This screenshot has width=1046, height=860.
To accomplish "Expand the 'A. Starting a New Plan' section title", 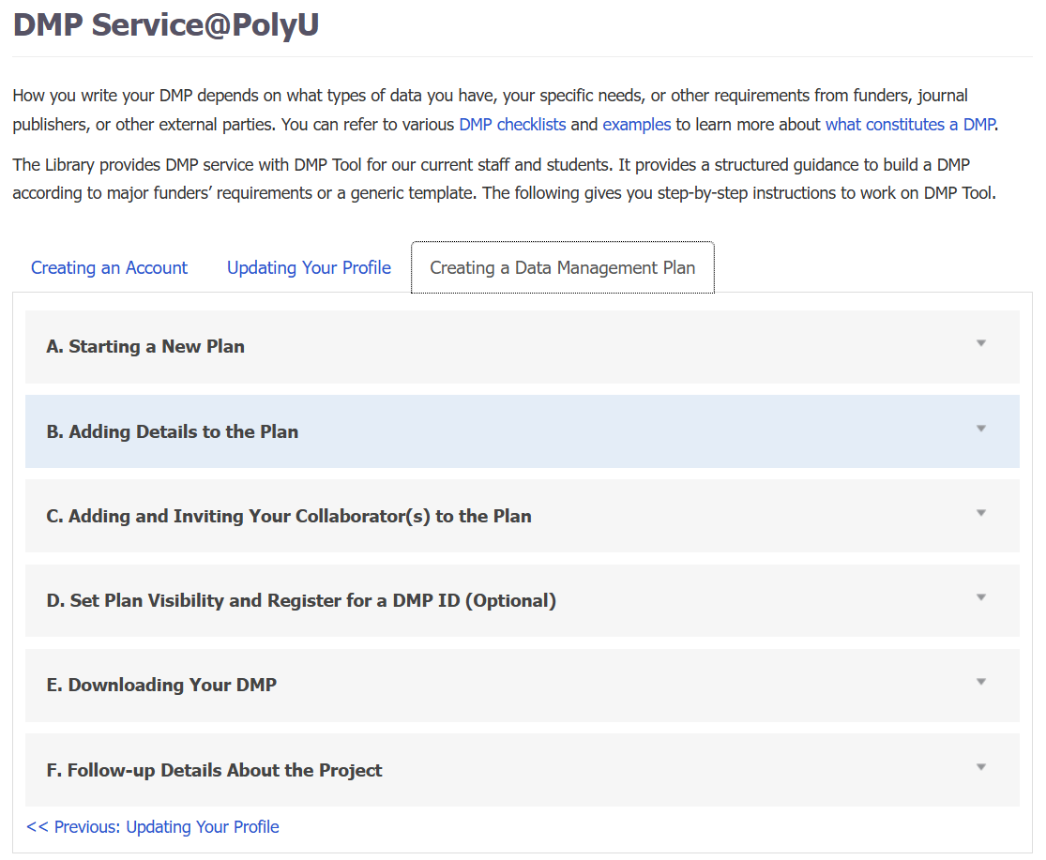I will point(145,347).
